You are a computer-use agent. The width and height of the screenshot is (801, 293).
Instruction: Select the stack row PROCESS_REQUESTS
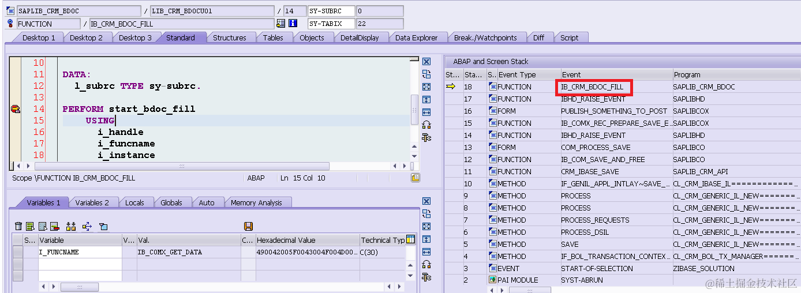[x=623, y=220]
